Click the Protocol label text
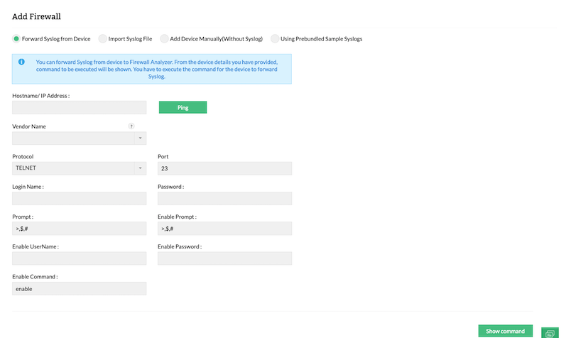The height and width of the screenshot is (338, 566). [x=23, y=156]
